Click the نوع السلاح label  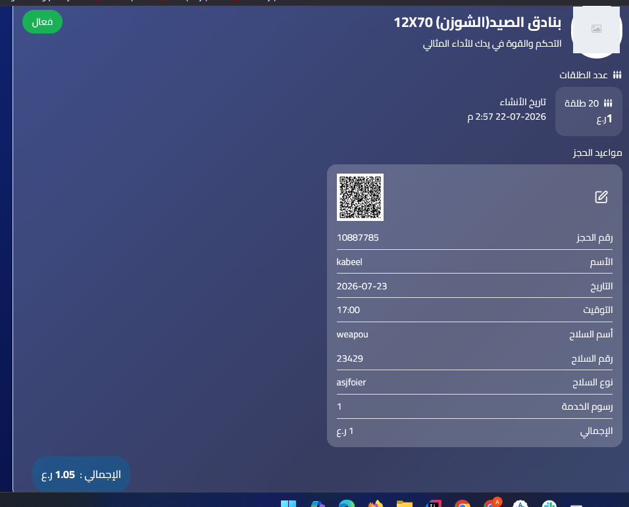coord(593,383)
